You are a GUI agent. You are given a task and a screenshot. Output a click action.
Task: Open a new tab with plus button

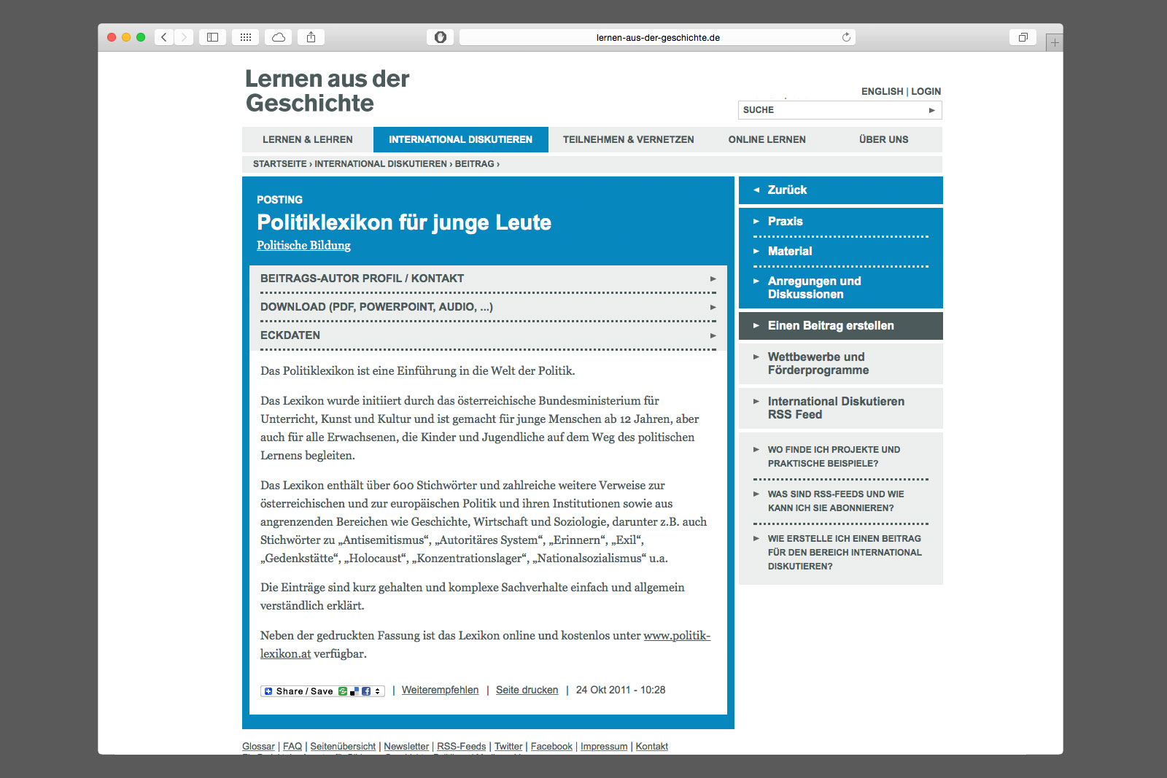point(1054,43)
